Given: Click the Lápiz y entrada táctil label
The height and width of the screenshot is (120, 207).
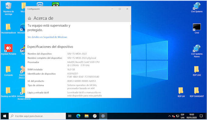Looking at the screenshot, I should [38, 92].
